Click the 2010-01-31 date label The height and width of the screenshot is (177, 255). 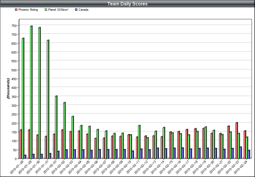(42, 167)
